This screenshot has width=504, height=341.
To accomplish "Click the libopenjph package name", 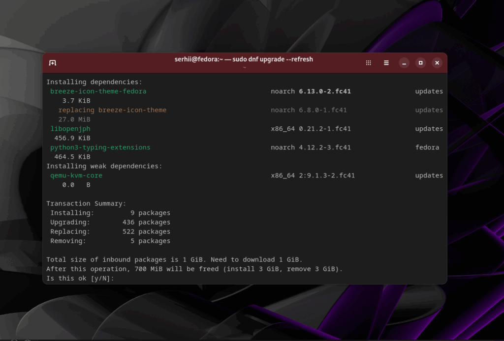I will 70,129.
